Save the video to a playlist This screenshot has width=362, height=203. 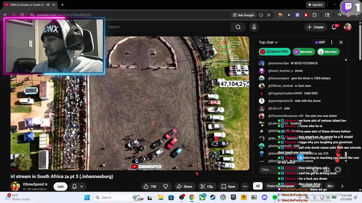click(x=228, y=186)
